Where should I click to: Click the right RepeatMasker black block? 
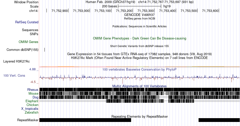pos(219,120)
